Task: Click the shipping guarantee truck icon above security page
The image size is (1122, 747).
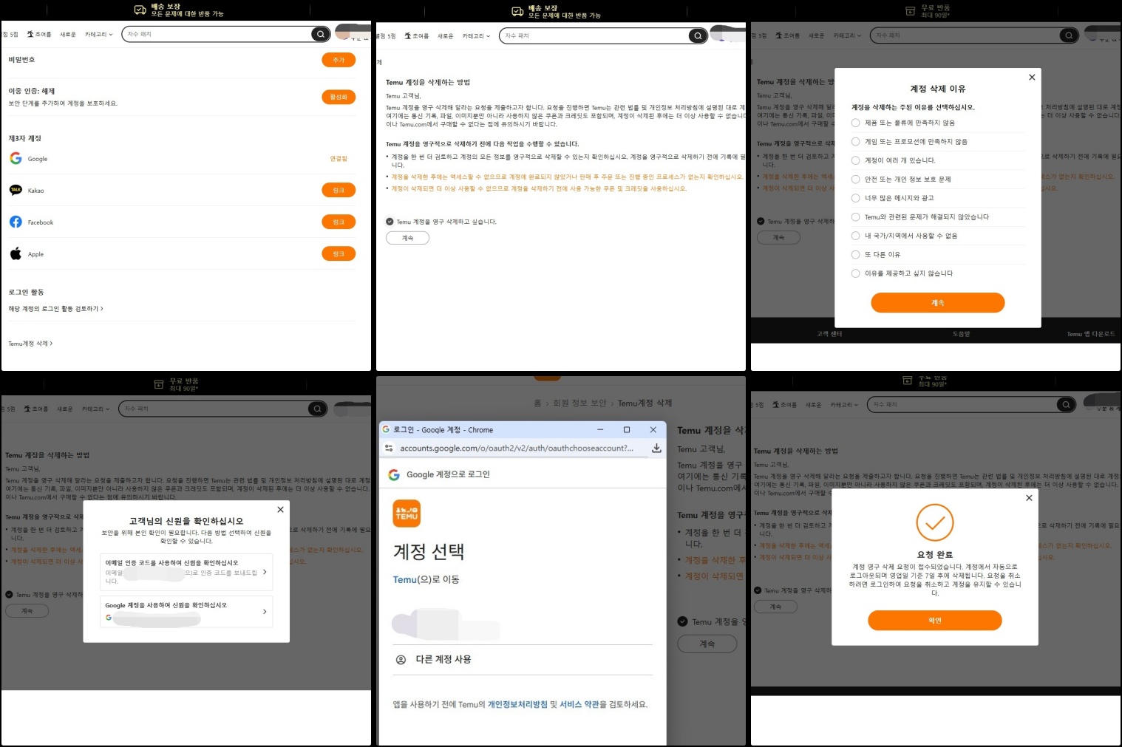Action: (x=140, y=10)
